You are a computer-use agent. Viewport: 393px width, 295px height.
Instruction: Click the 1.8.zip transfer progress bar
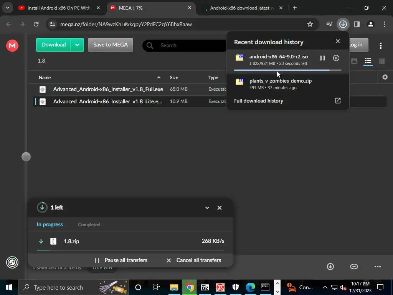pyautogui.click(x=130, y=250)
